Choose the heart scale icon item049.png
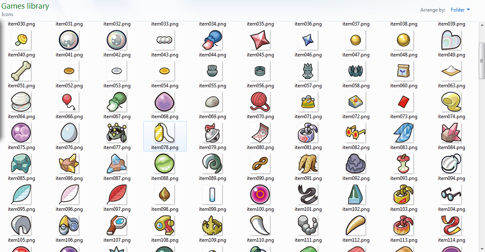Screen dimensions: 485x252 [451, 40]
